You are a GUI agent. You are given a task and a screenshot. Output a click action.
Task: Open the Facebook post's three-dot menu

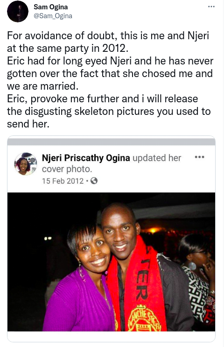199,157
